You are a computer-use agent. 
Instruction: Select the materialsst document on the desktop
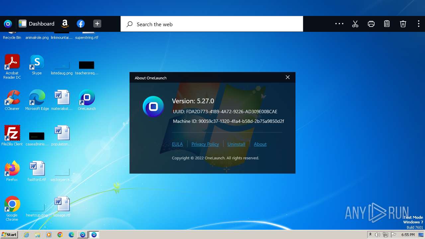coord(62,100)
